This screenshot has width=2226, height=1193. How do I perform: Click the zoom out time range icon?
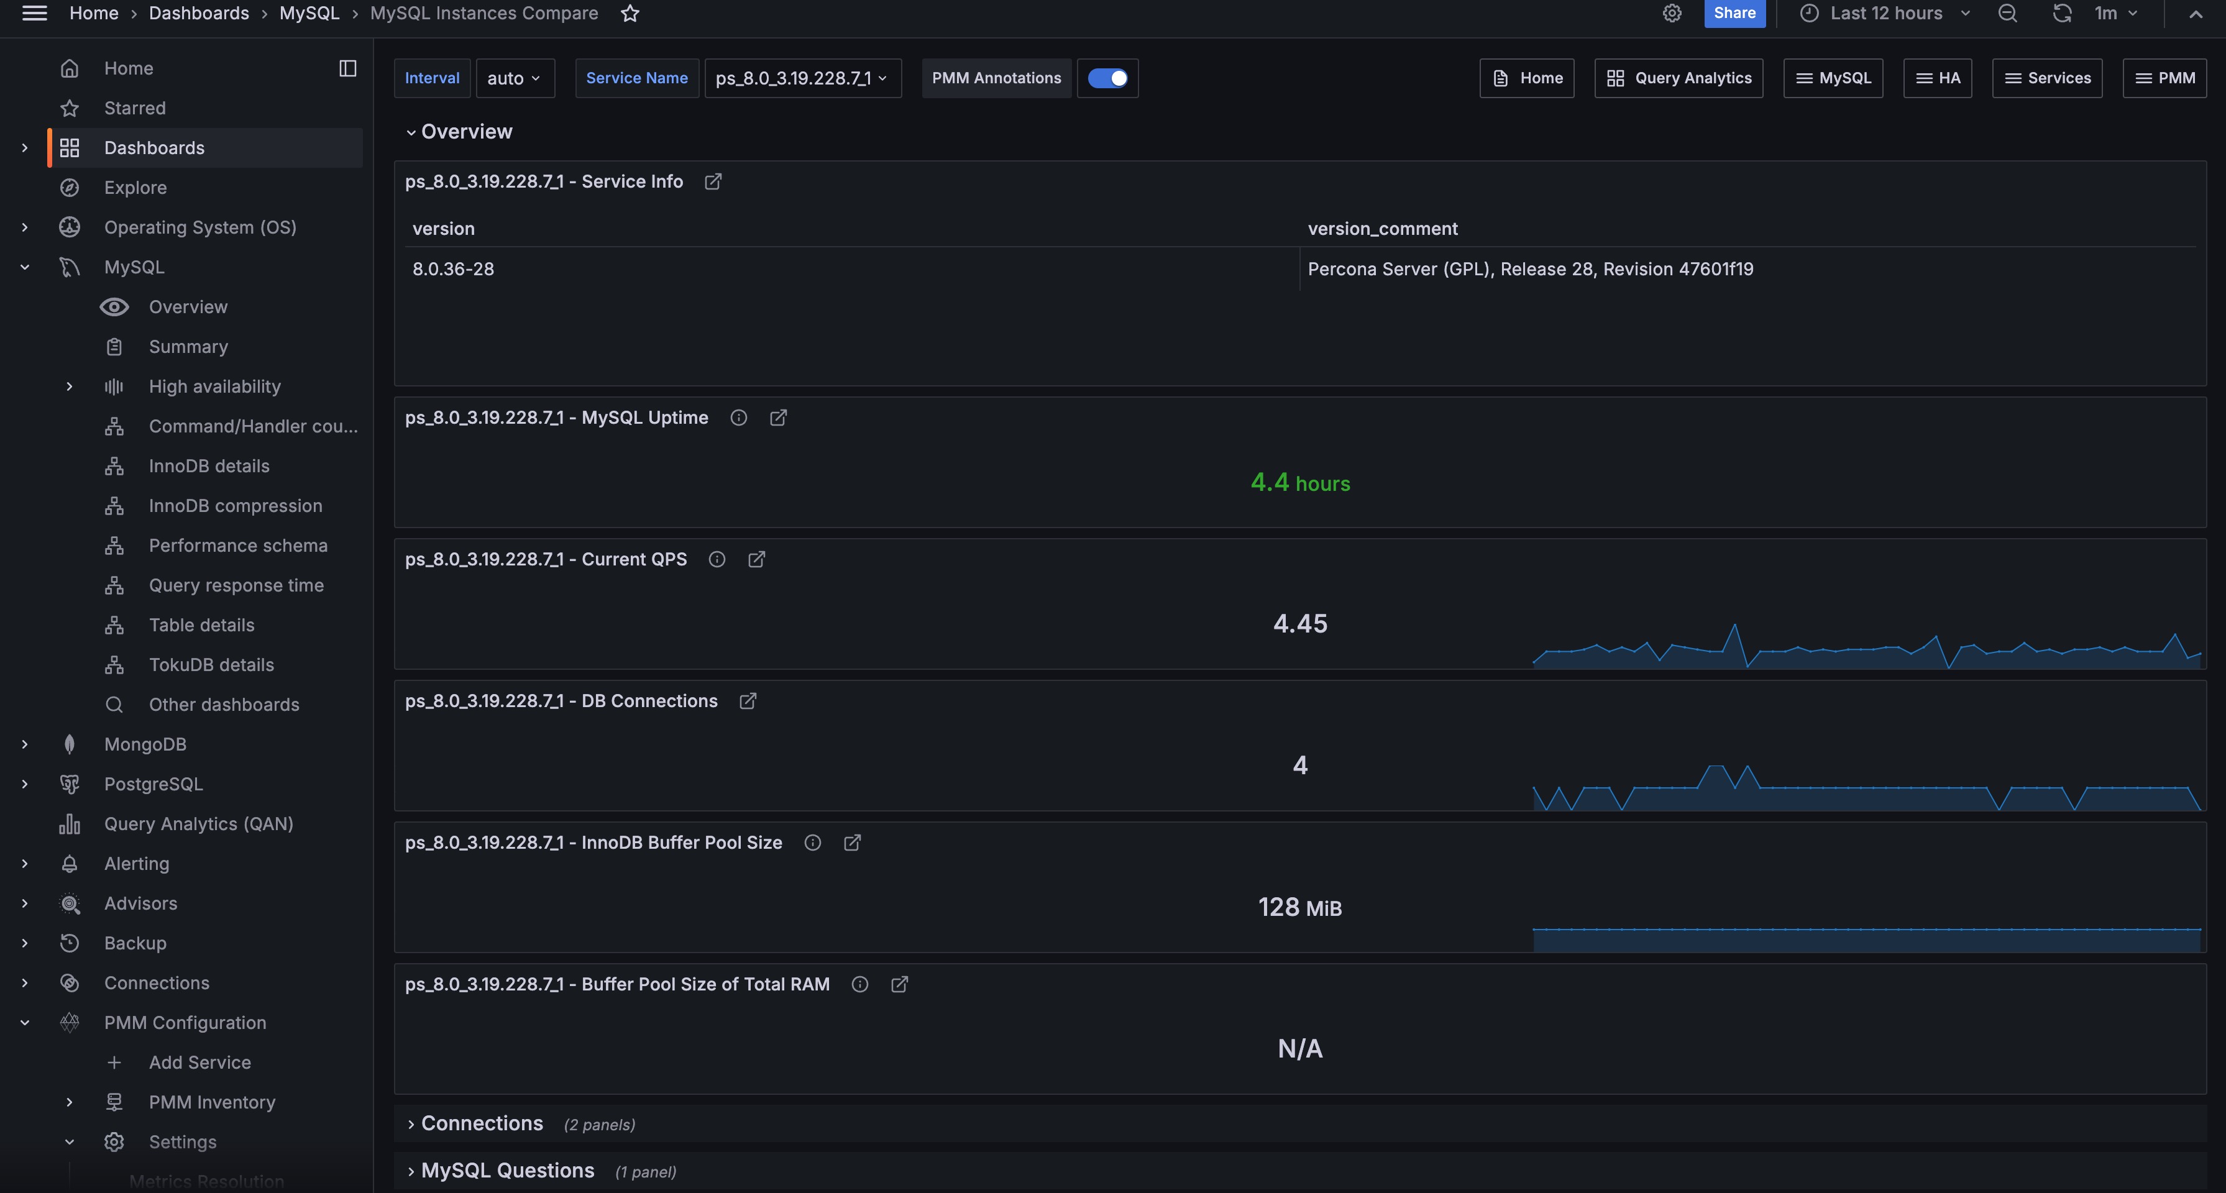pos(2007,13)
